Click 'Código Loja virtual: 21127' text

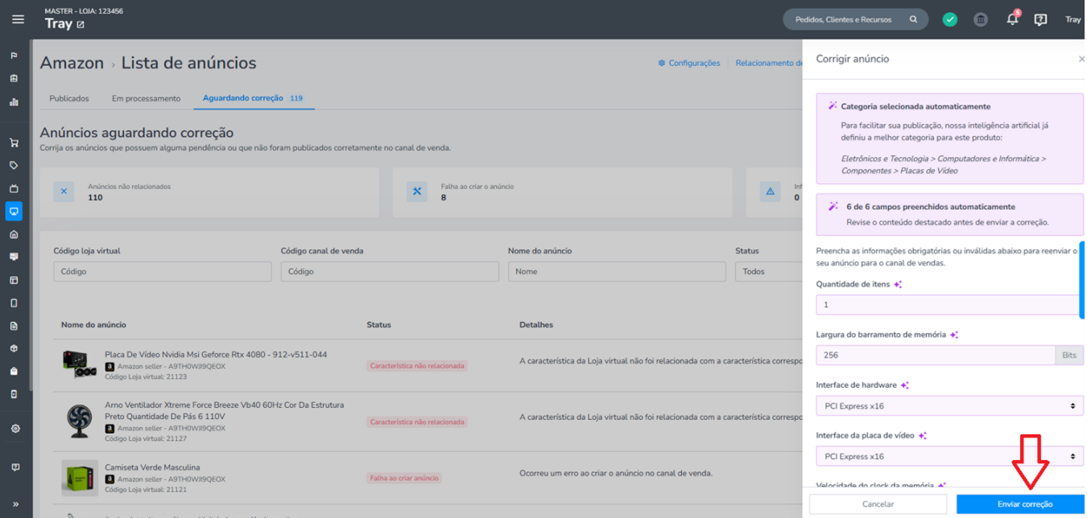[x=146, y=438]
